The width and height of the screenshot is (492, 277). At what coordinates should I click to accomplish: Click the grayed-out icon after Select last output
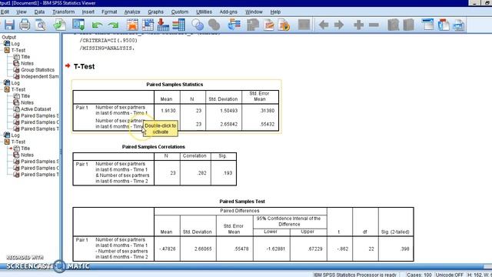253,25
